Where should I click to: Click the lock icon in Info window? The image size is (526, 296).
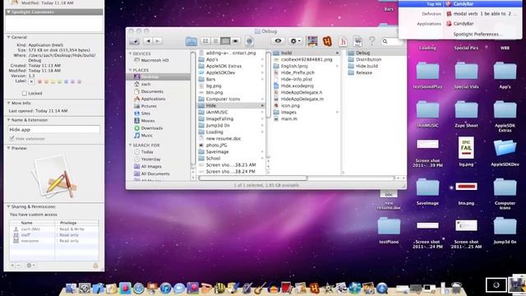95,266
